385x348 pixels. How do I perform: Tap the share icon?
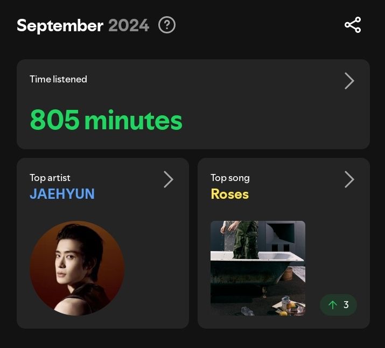353,25
